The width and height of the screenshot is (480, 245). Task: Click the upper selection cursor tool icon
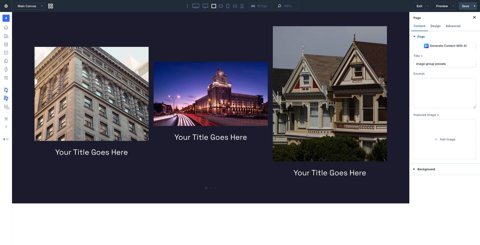point(6,90)
